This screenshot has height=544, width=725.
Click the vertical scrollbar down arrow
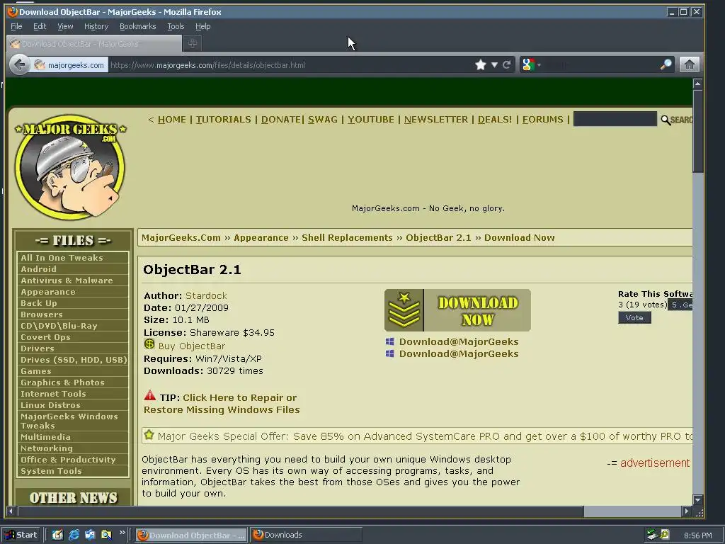click(x=697, y=500)
